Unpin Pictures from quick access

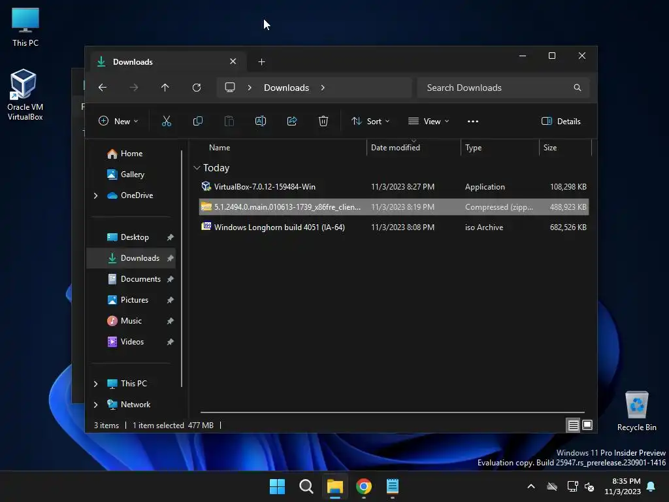171,300
